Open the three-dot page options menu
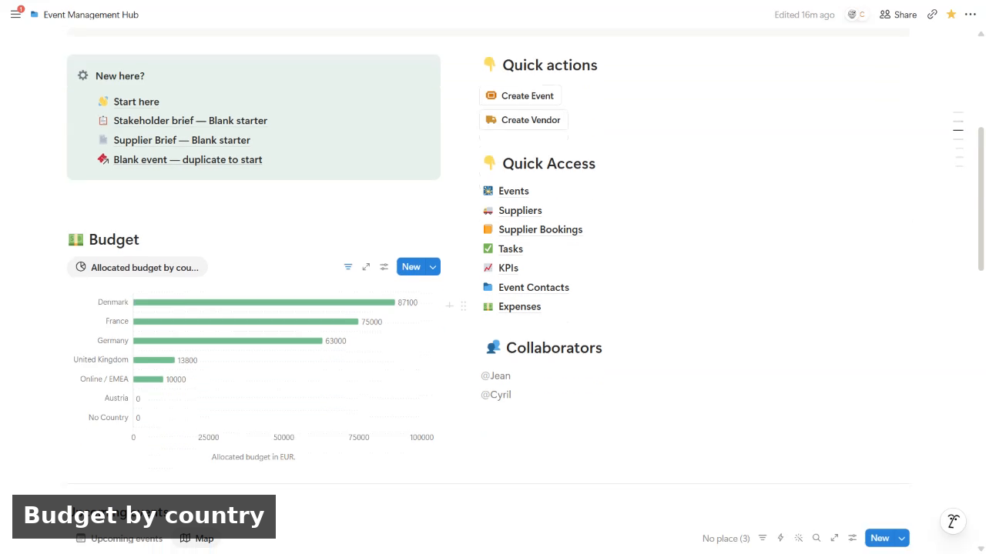 pyautogui.click(x=971, y=14)
